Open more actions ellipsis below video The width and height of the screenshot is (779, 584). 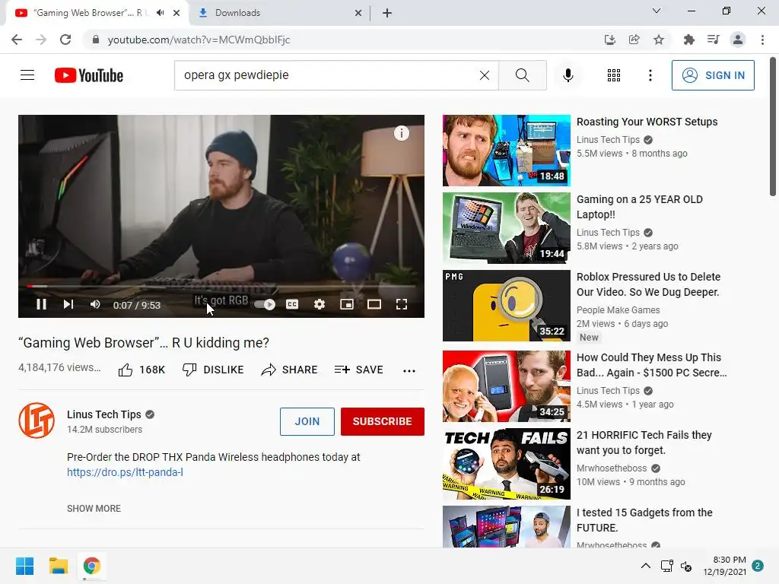(x=409, y=370)
